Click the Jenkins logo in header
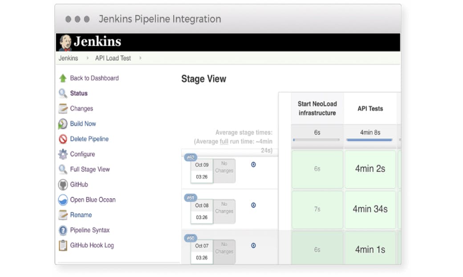The image size is (463, 277). (x=90, y=42)
